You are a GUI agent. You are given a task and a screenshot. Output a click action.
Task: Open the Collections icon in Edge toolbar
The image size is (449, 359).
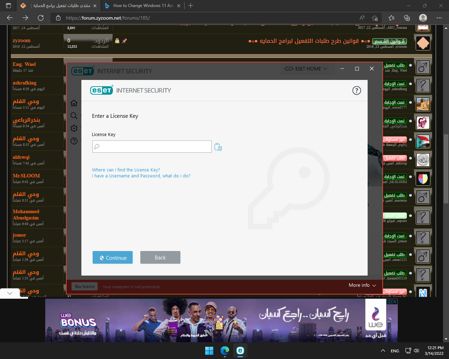(407, 18)
